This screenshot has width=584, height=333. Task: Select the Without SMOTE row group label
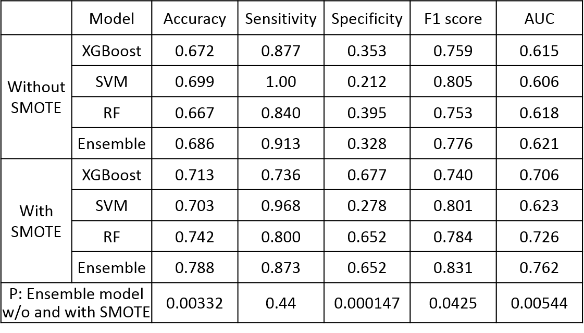[36, 97]
